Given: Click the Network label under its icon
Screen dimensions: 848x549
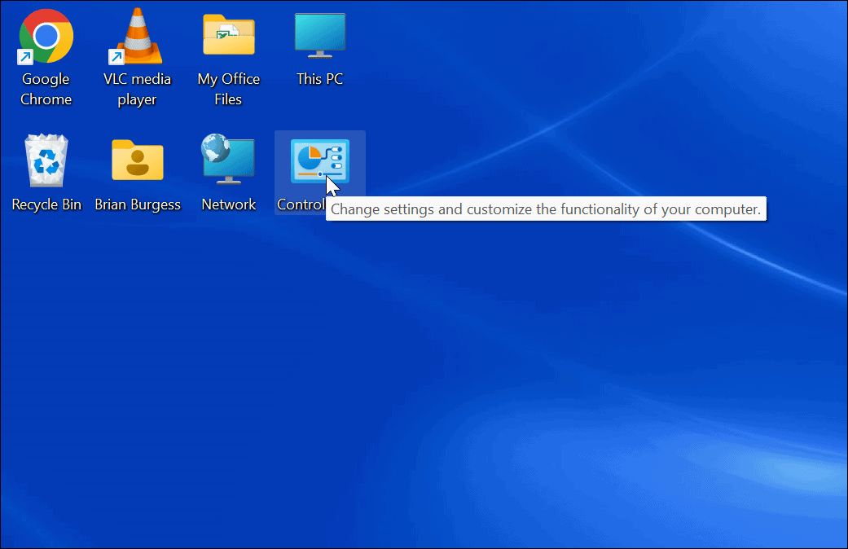Looking at the screenshot, I should [228, 204].
